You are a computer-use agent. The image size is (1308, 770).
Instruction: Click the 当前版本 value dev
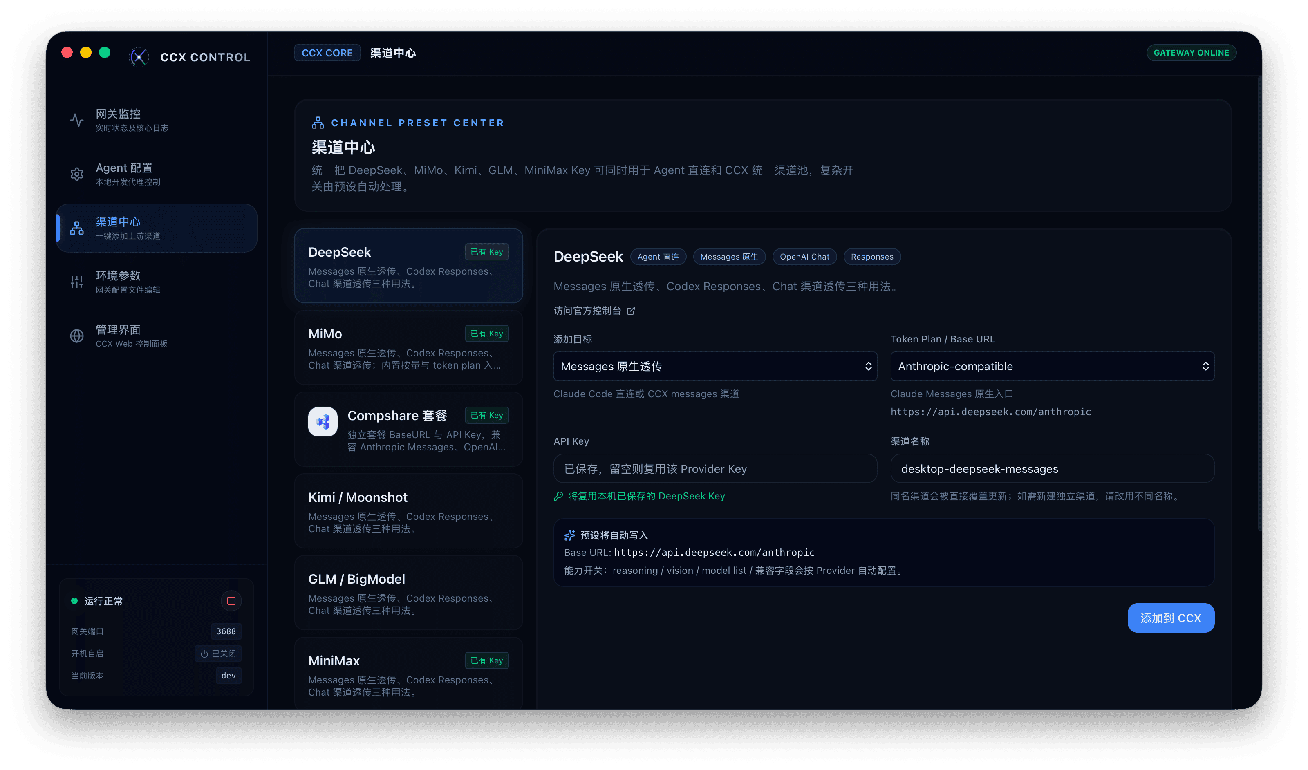point(228,676)
